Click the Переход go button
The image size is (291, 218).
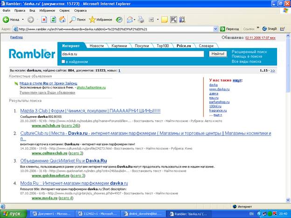(229, 29)
